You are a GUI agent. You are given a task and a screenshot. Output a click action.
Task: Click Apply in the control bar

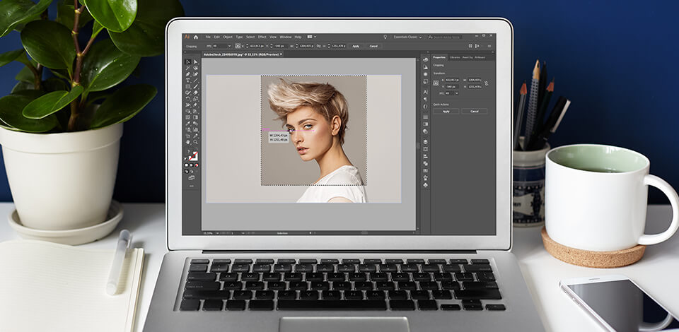[356, 46]
